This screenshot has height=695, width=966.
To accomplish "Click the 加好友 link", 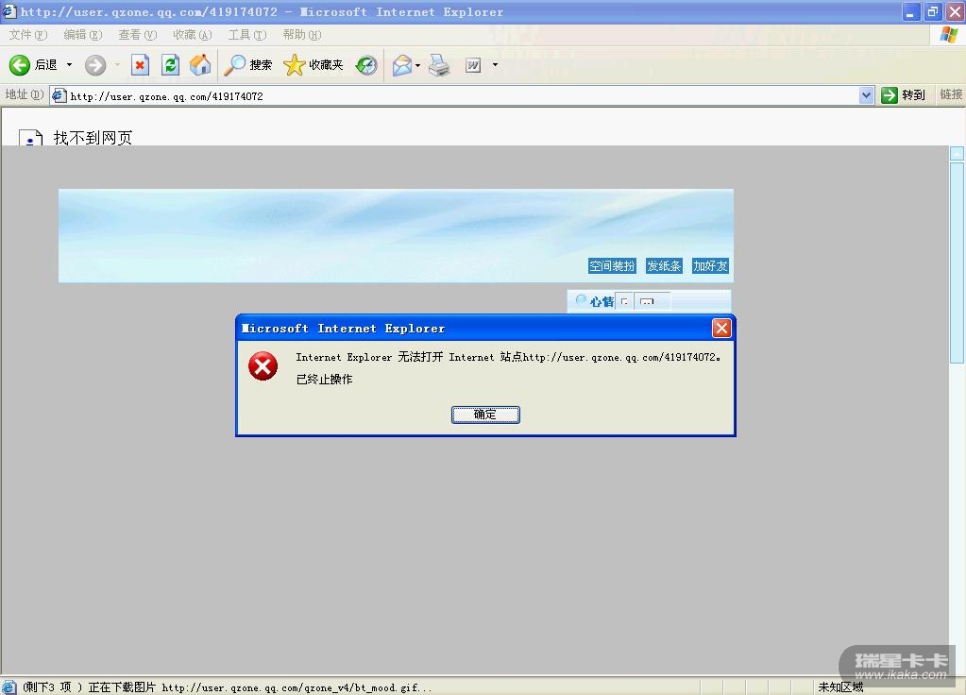I will (710, 266).
